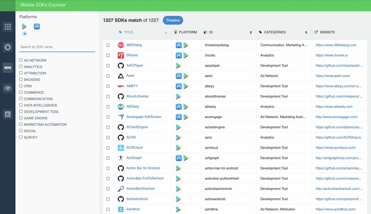
Task: Check the COMMERCE filter checkbox
Action: click(21, 92)
